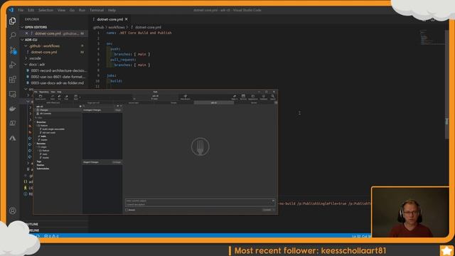Click the Unstage button in Fork

[117, 162]
